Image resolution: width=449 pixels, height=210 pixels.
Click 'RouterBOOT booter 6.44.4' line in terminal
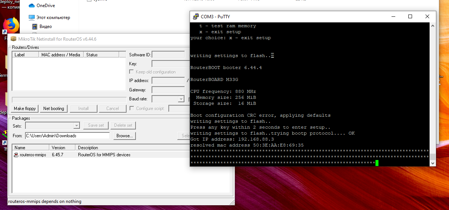point(226,68)
